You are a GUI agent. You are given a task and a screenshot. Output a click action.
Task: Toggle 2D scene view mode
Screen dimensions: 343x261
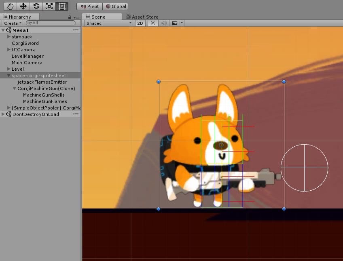point(140,23)
